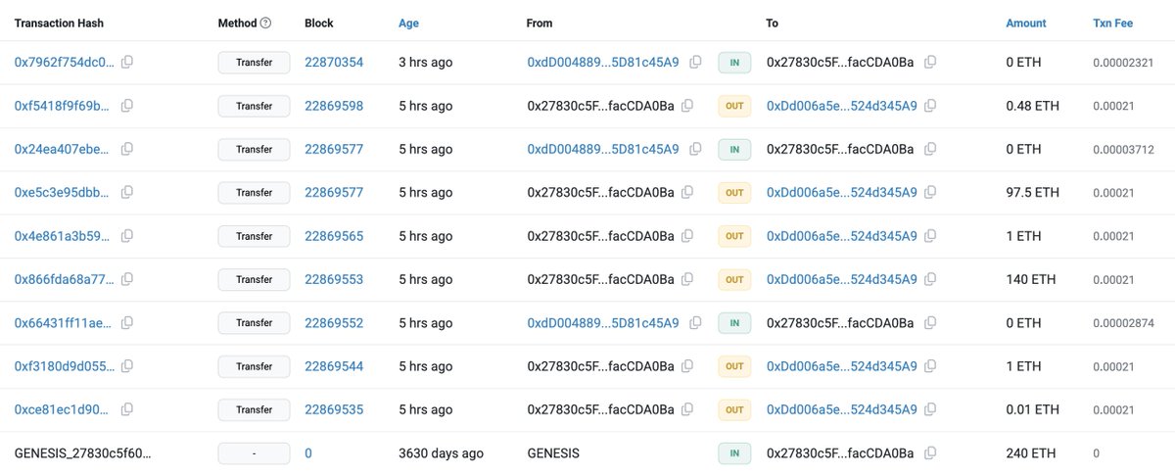Open block 22869598 link
Viewport: 1175px width, 474px height.
tap(334, 106)
